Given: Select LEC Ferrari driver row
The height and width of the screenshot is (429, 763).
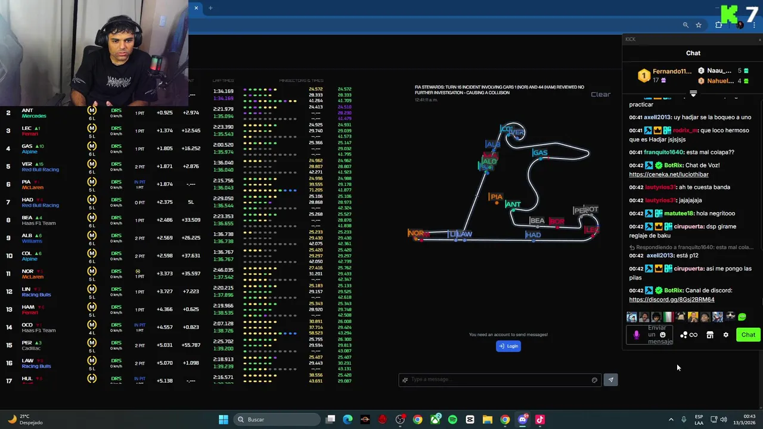Looking at the screenshot, I should (x=179, y=130).
